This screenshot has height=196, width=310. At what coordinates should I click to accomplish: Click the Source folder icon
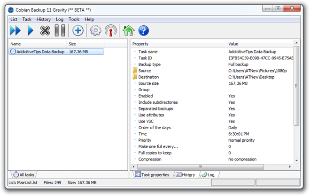pos(135,71)
